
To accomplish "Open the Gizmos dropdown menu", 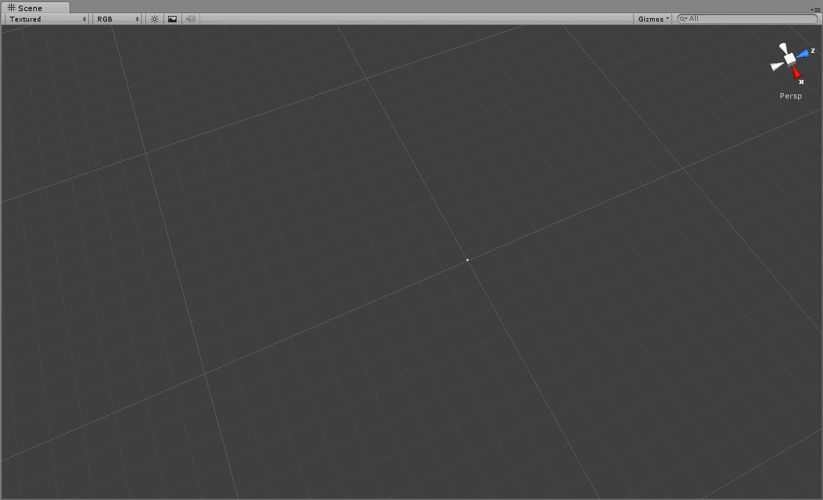I will pos(653,19).
